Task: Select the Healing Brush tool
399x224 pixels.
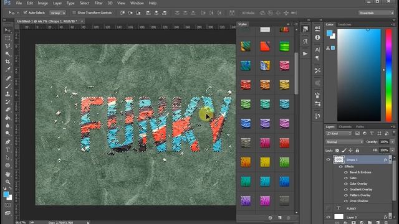Action: (8, 78)
